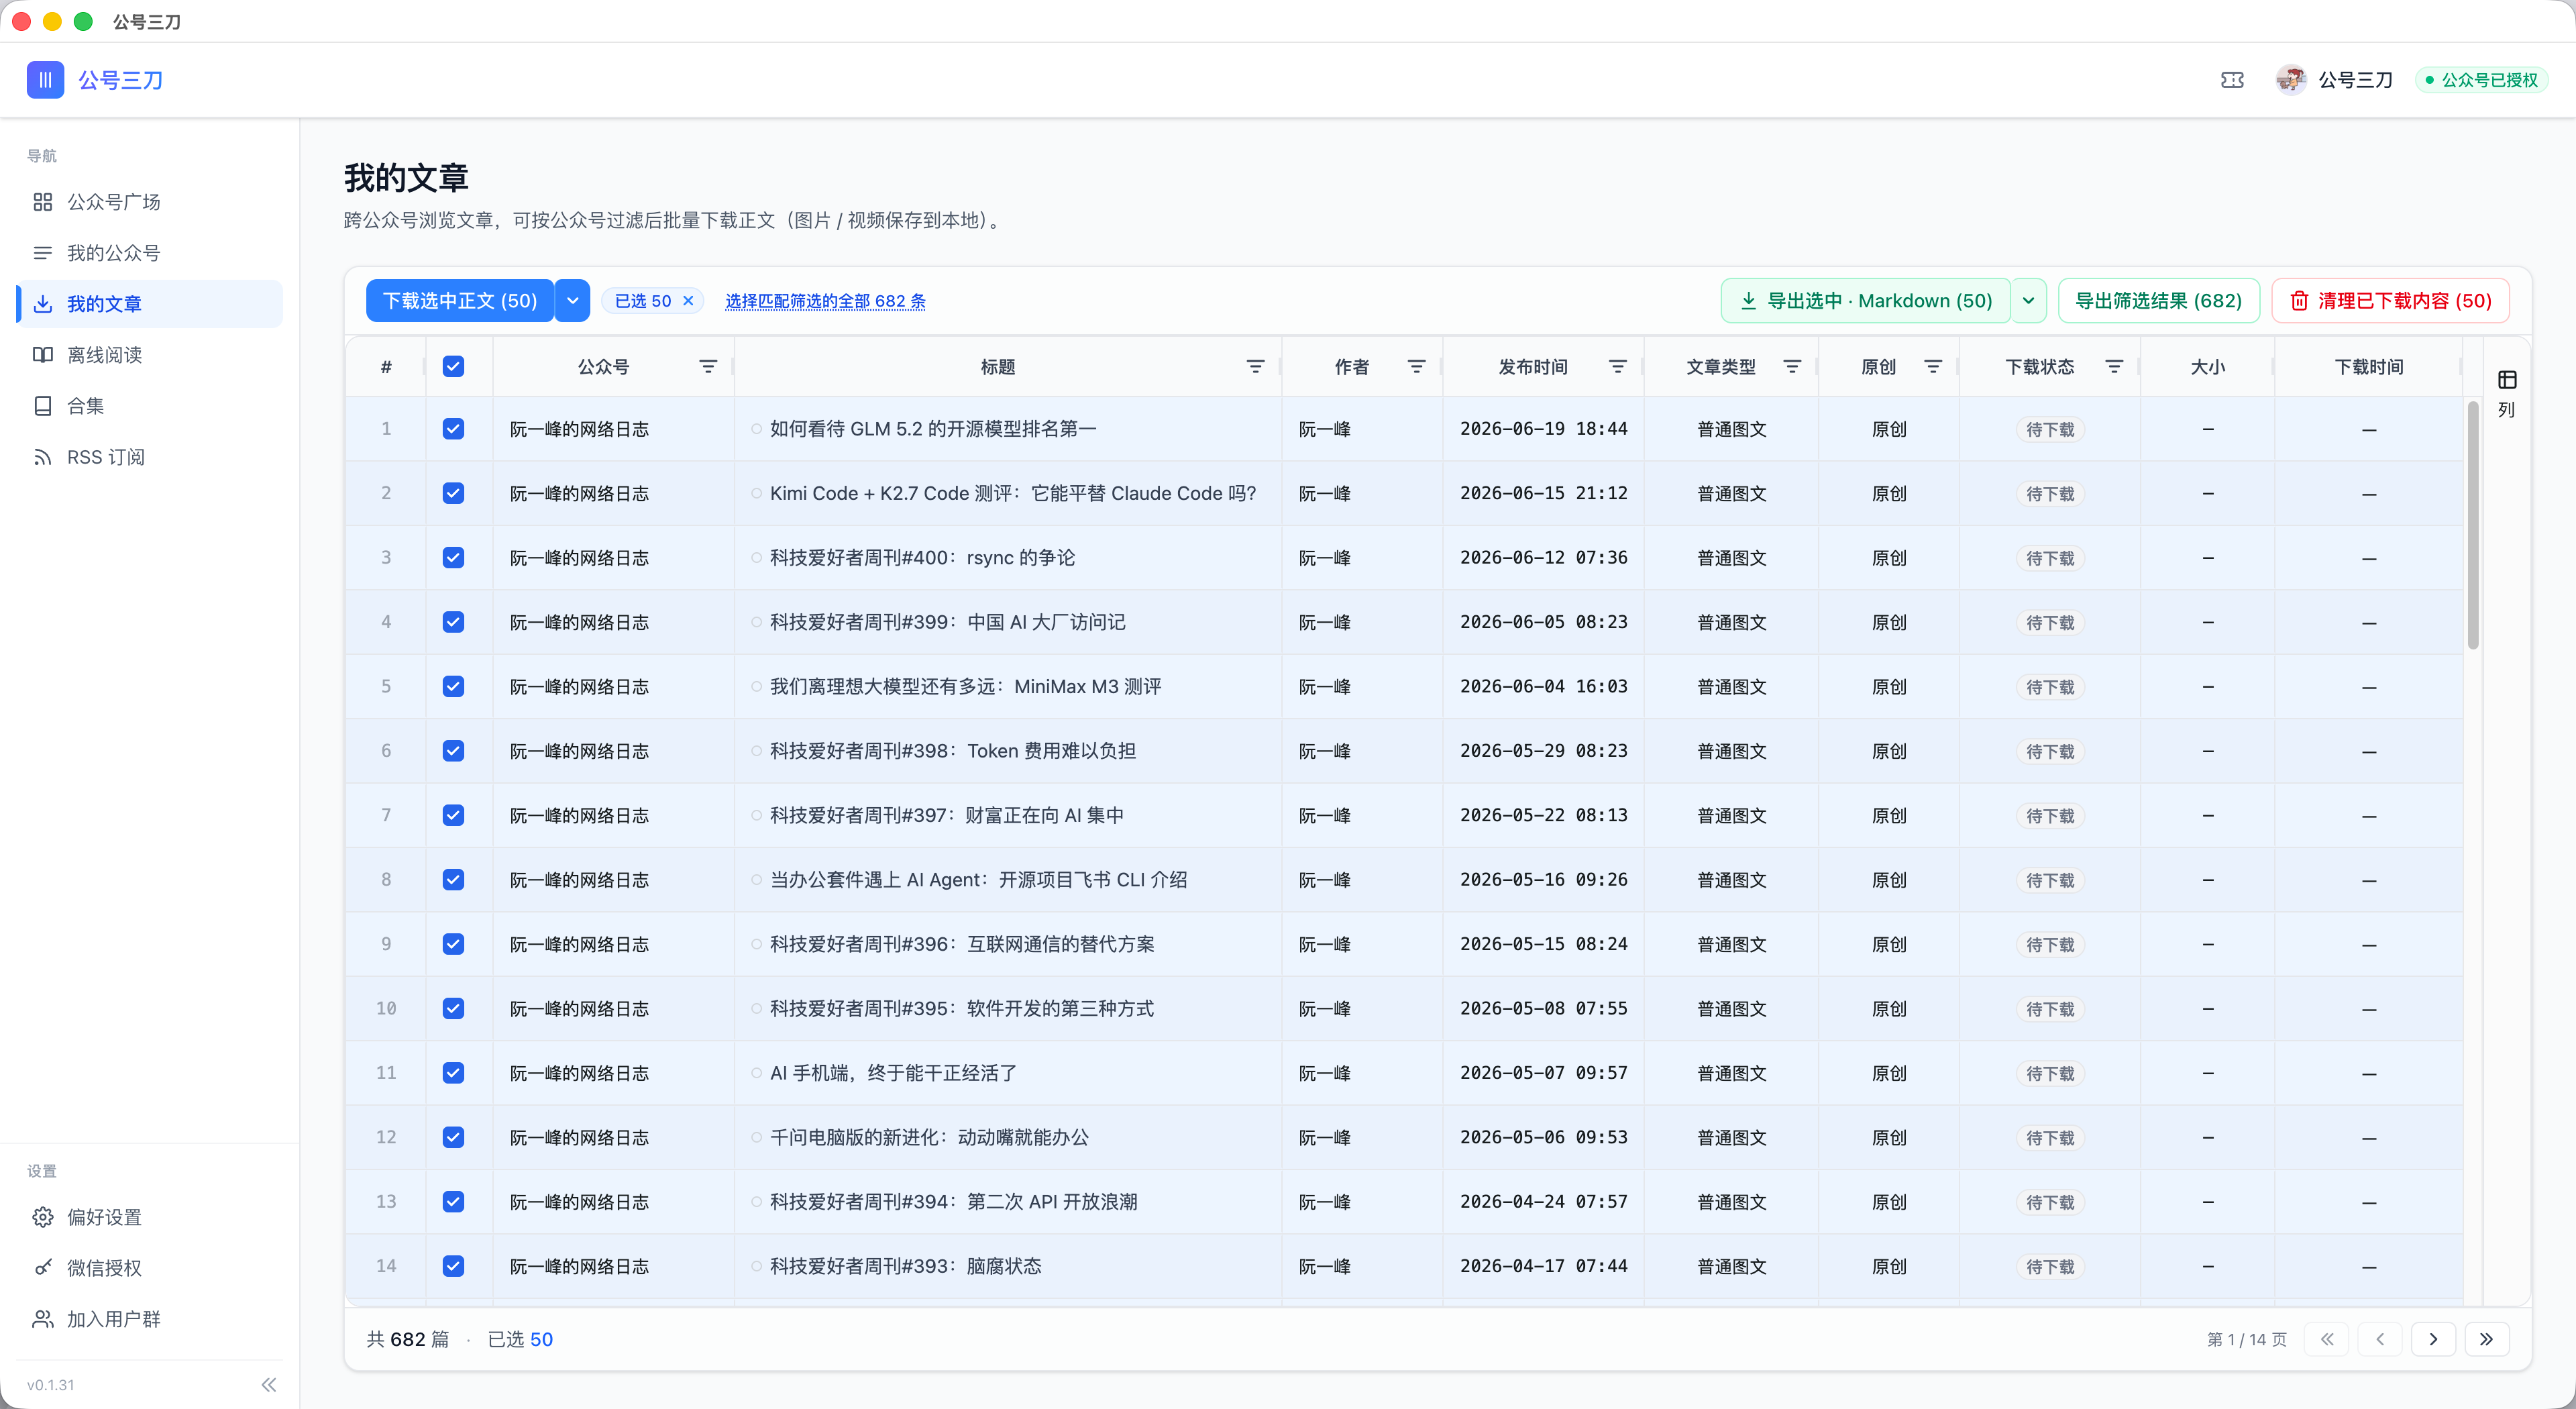Click the table vertical scrollbar
Image resolution: width=2576 pixels, height=1409 pixels.
click(x=2472, y=525)
